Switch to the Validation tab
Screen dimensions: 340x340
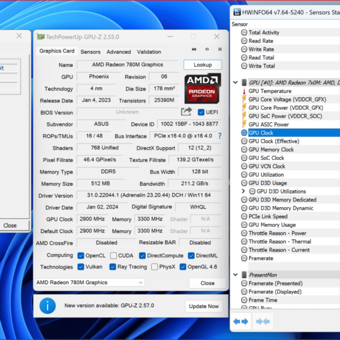149,52
